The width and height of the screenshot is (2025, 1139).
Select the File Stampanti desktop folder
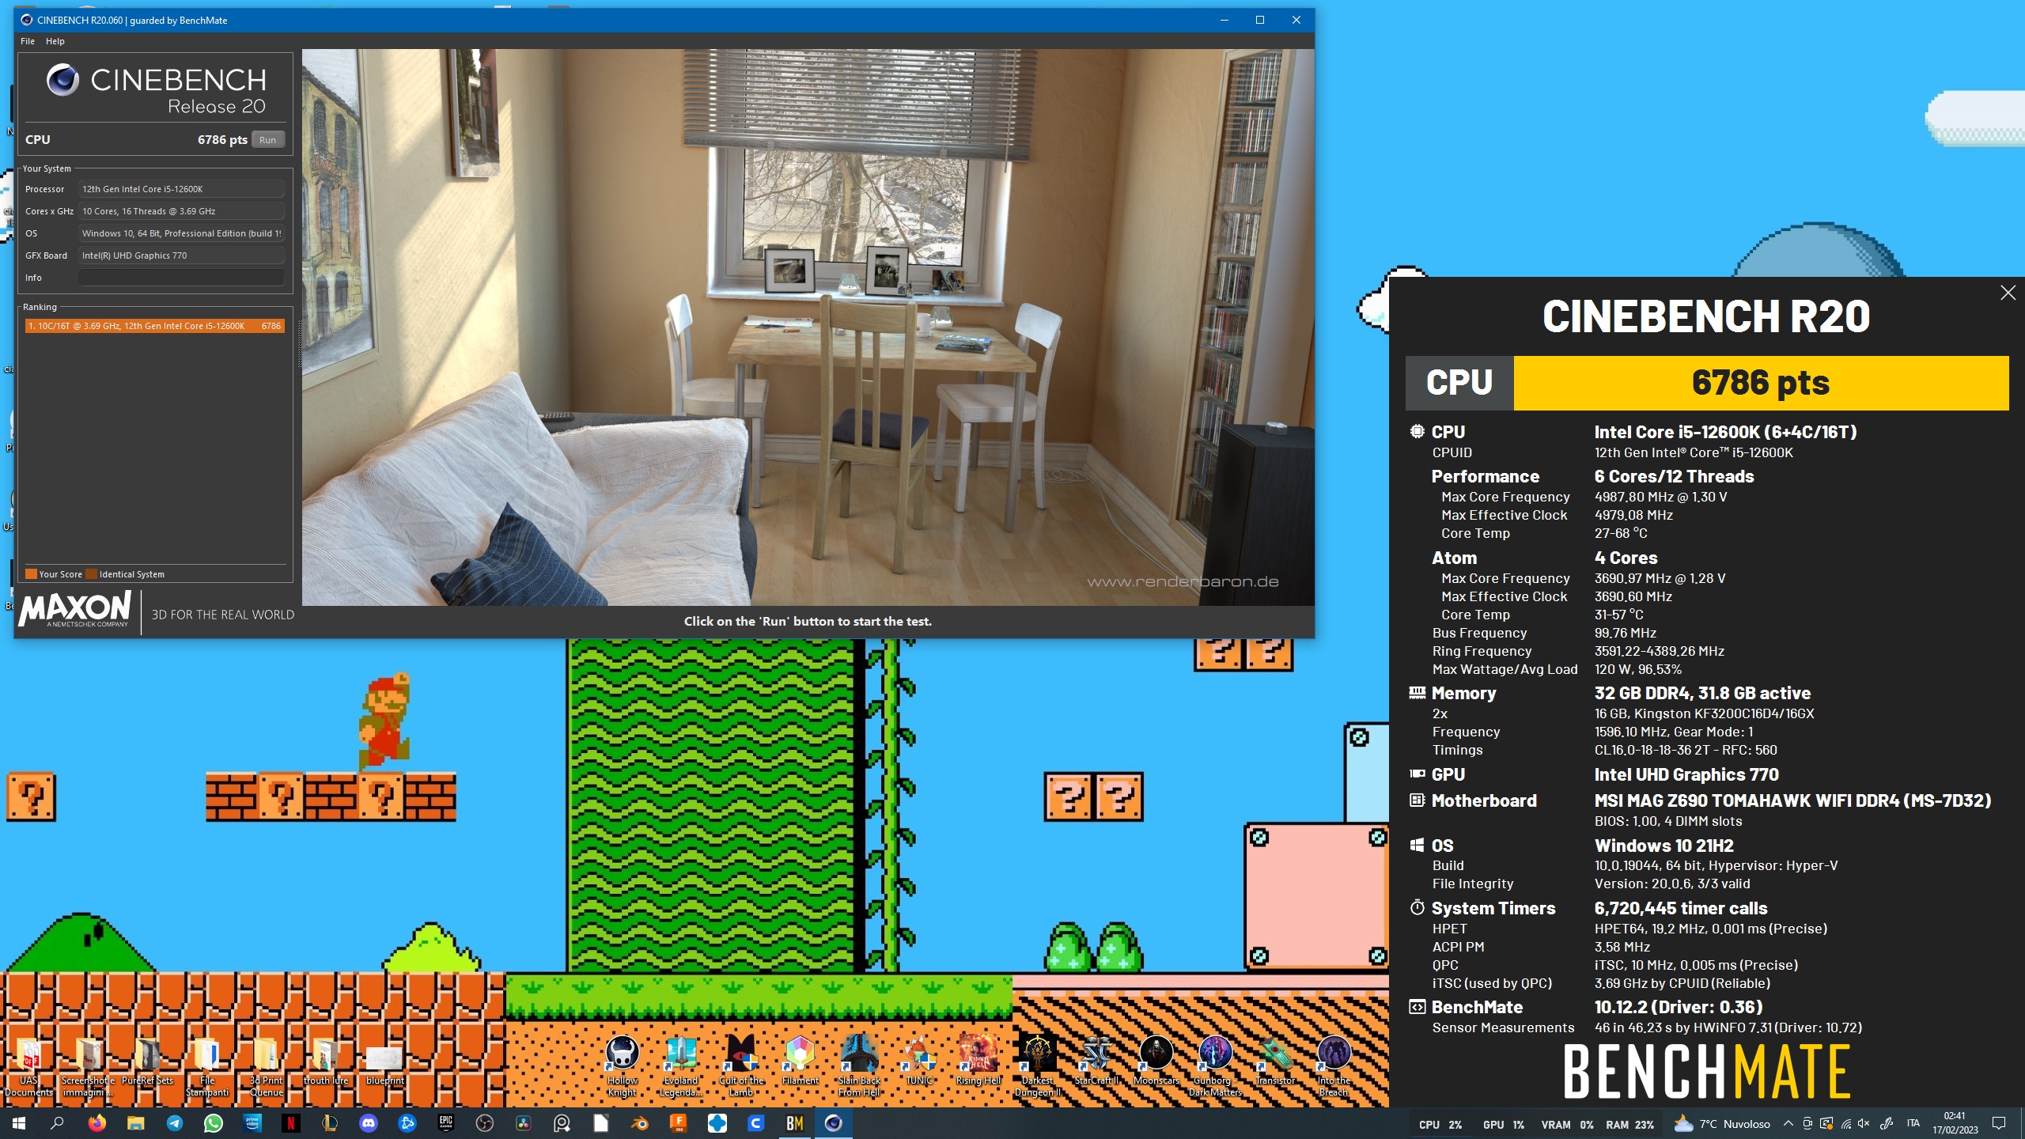tap(207, 1066)
